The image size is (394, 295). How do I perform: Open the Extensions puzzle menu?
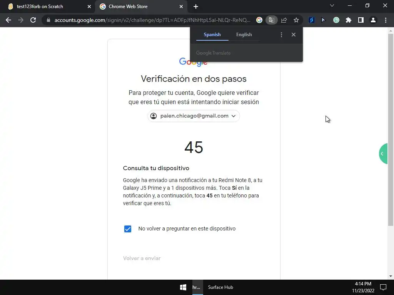348,20
